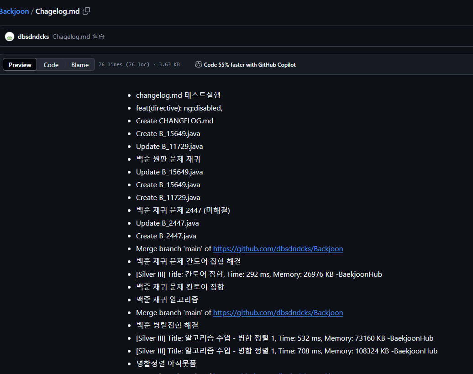Screen dimensions: 473x374
Task: Open Backjoon repository breadcrumb link
Action: click(x=14, y=11)
